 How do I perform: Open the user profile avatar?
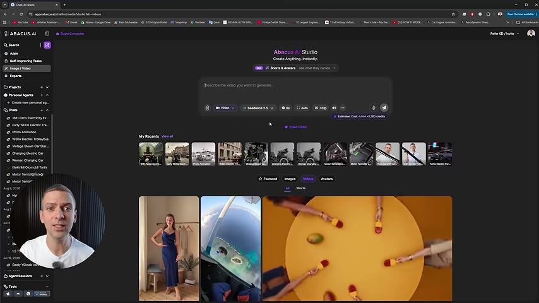(x=531, y=33)
